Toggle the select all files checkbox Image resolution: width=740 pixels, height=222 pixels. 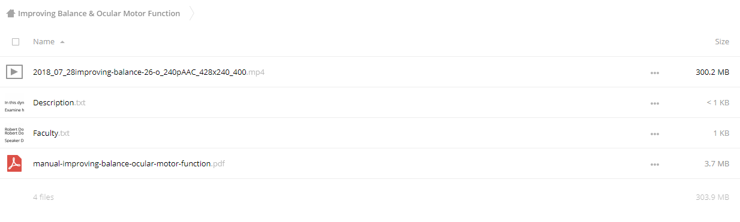pyautogui.click(x=16, y=42)
